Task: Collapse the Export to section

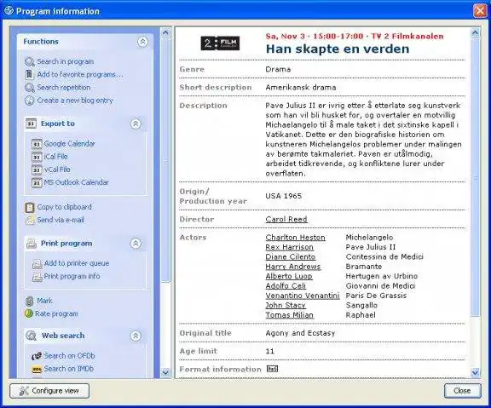Action: click(136, 124)
